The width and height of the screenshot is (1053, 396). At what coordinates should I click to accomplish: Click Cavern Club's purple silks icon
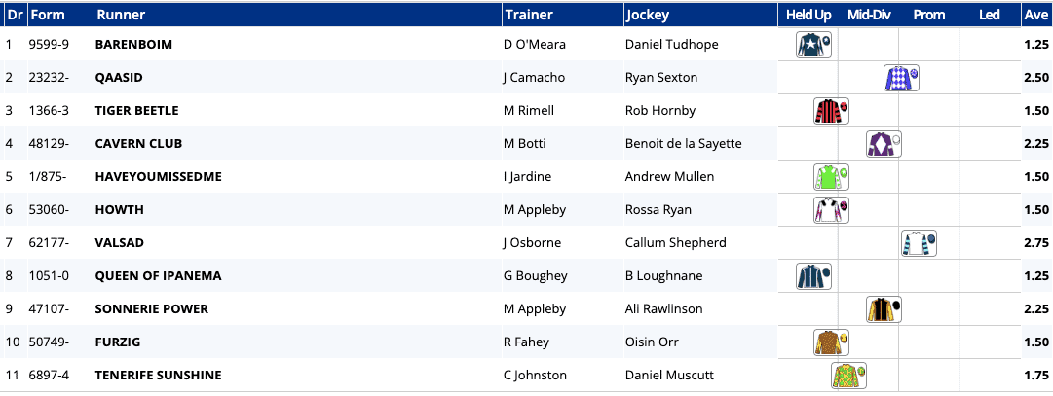(x=884, y=144)
